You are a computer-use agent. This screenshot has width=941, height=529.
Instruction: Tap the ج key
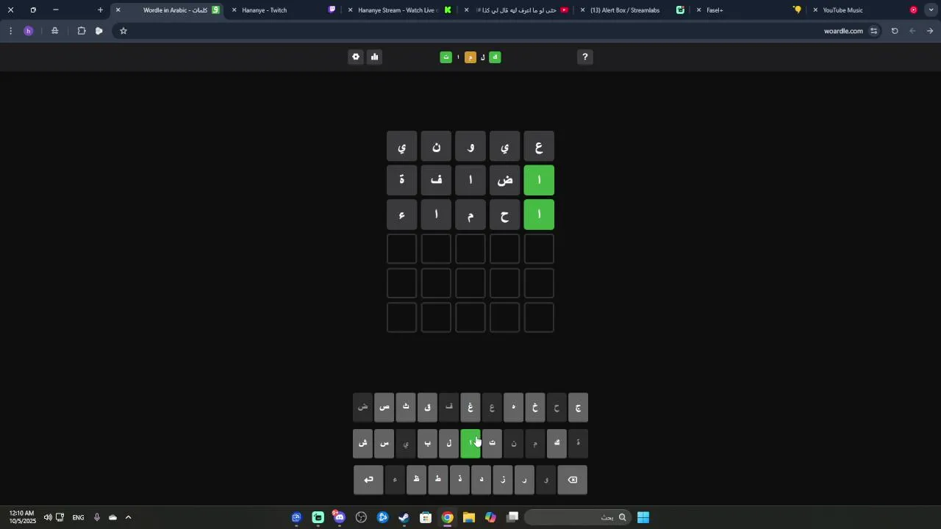point(579,407)
